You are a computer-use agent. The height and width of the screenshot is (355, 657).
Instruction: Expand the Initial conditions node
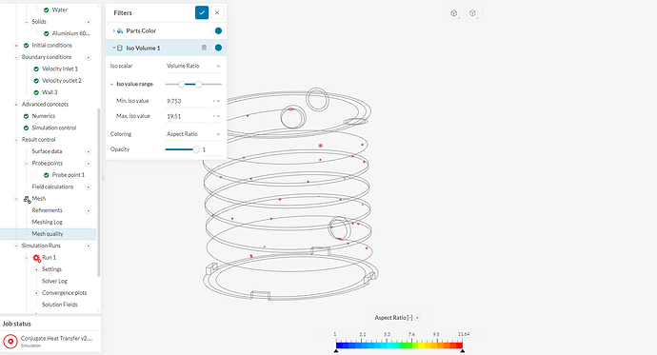coord(16,46)
